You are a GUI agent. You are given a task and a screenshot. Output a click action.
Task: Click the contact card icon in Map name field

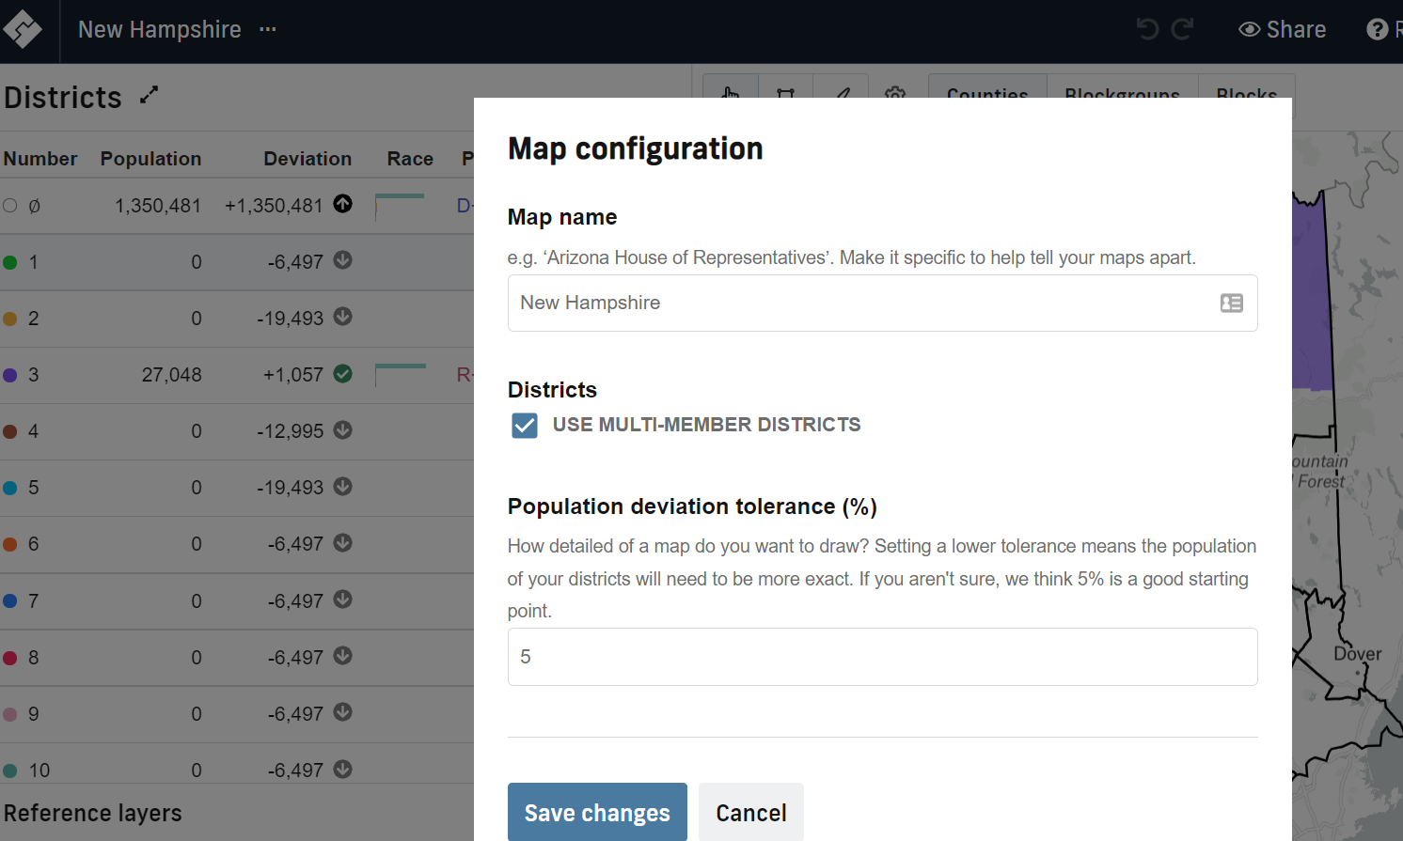click(1231, 303)
